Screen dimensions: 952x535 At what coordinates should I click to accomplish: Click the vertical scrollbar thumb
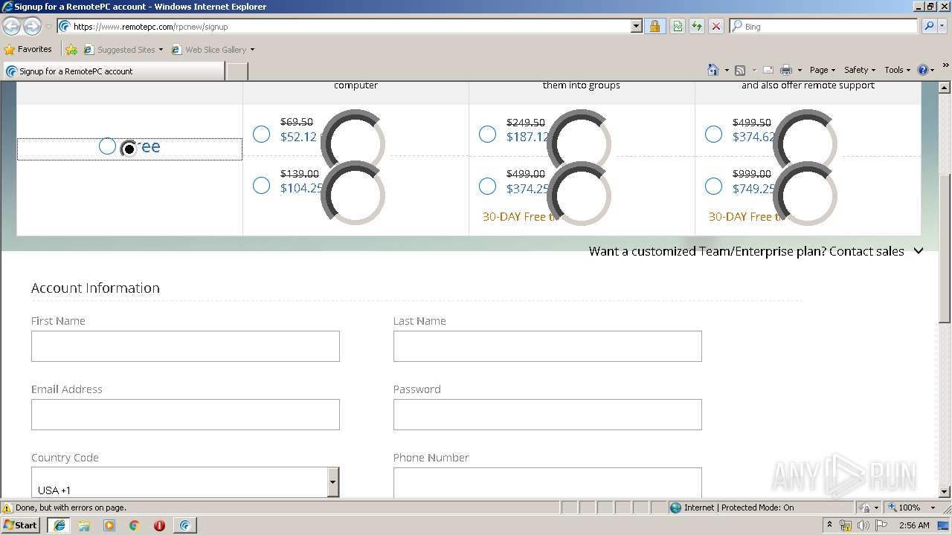(x=945, y=249)
